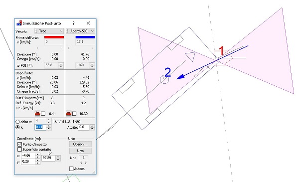
Task: Increase x coordinate with up stepper
Action: 38,154
